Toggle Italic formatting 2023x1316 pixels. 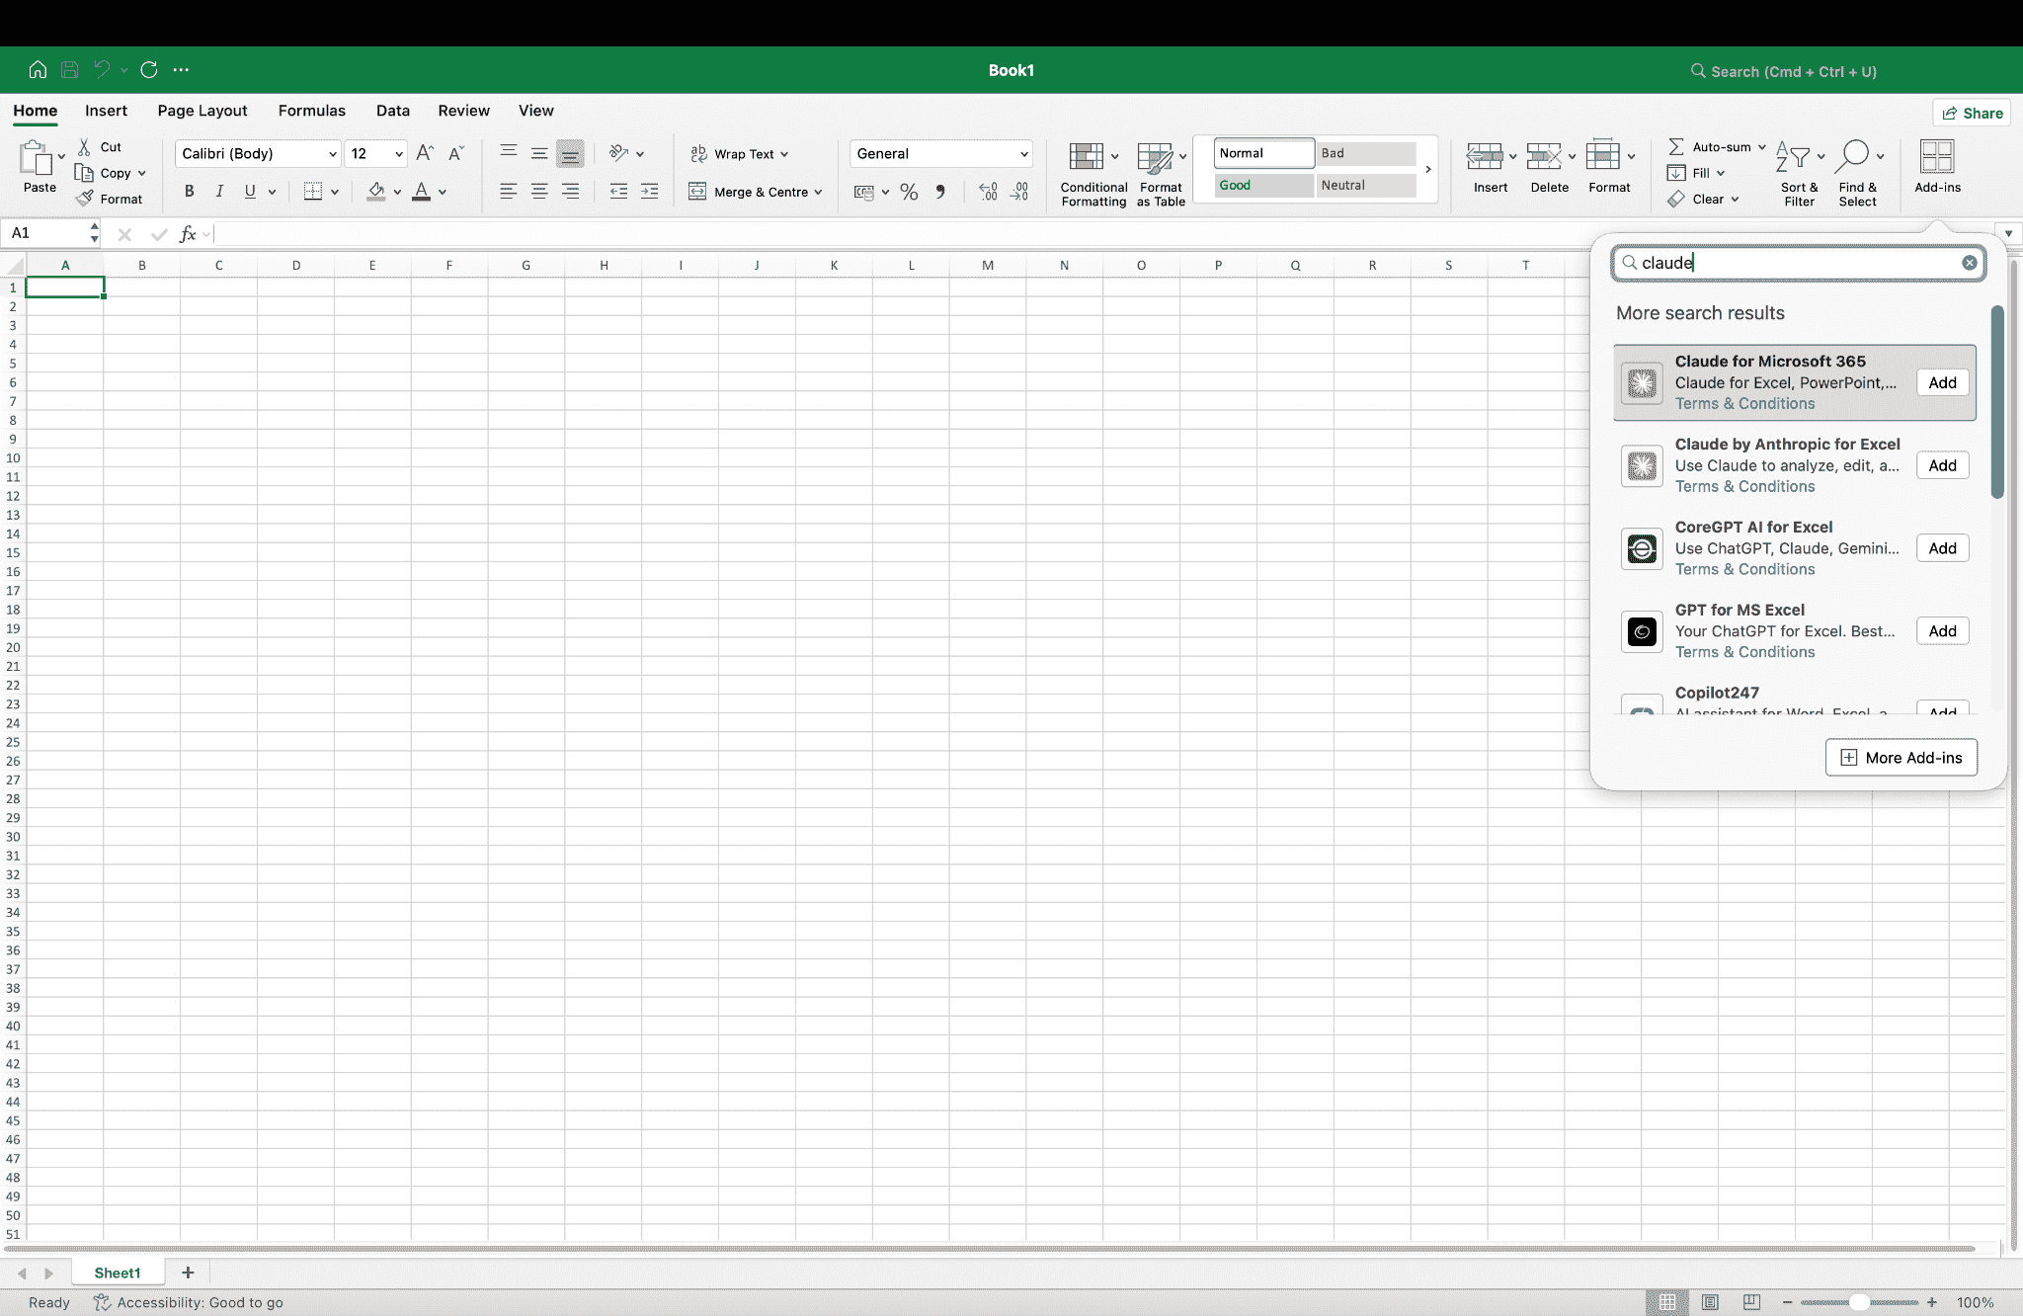pos(219,192)
